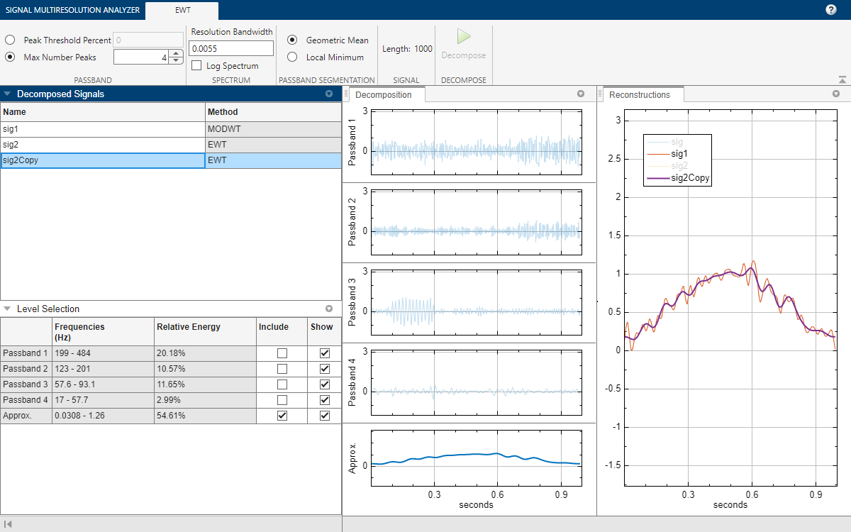This screenshot has height=532, width=851.
Task: Open Level Selection panel actions menu
Action: point(328,309)
